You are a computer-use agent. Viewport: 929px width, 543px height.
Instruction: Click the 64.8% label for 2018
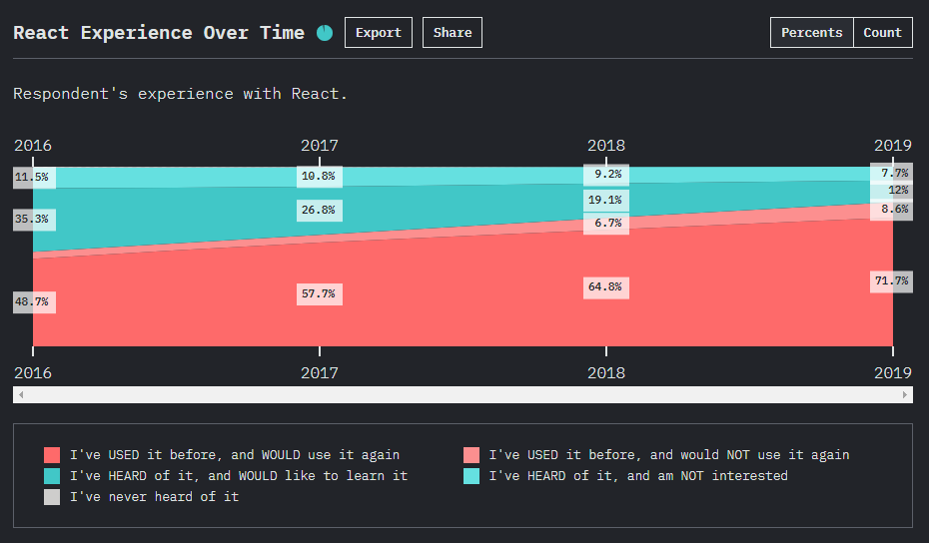[x=606, y=287]
